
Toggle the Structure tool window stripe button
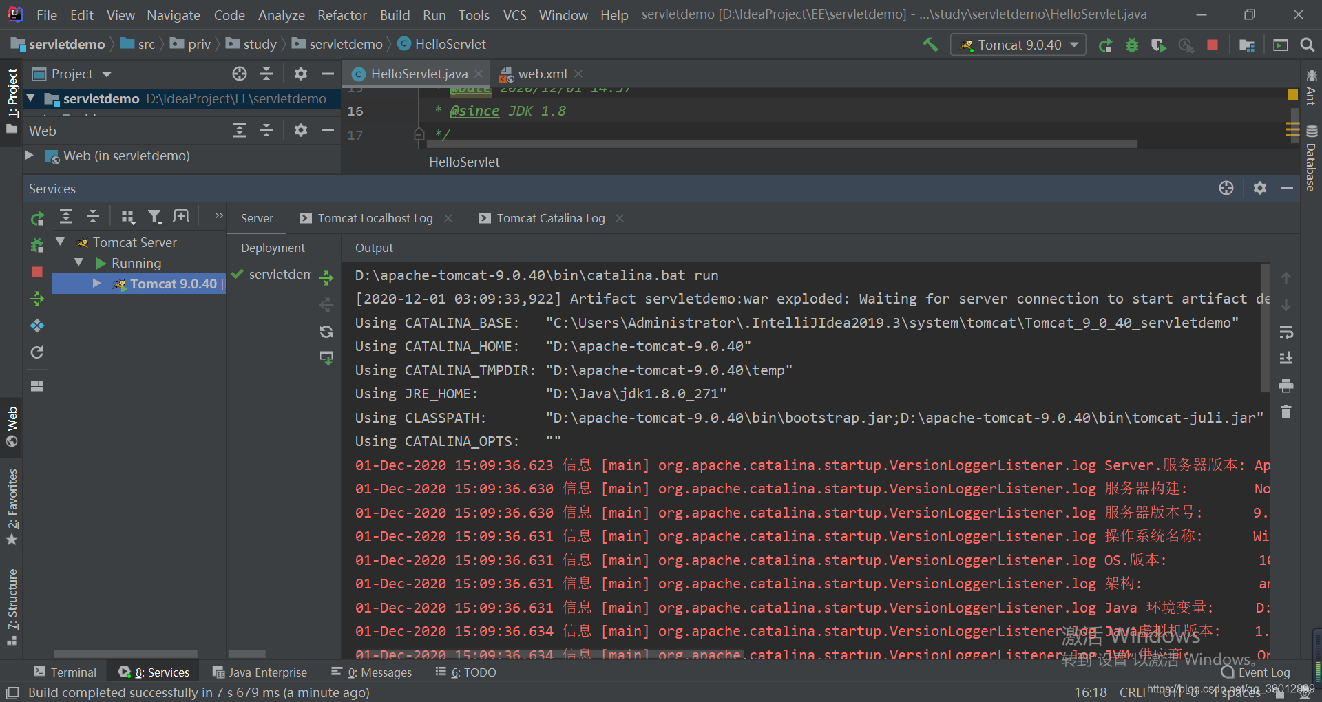point(12,607)
